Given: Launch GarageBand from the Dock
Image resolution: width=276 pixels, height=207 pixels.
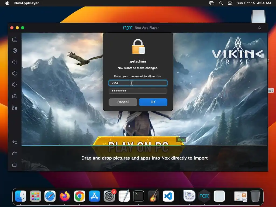Looking at the screenshot, I should coord(153,196).
